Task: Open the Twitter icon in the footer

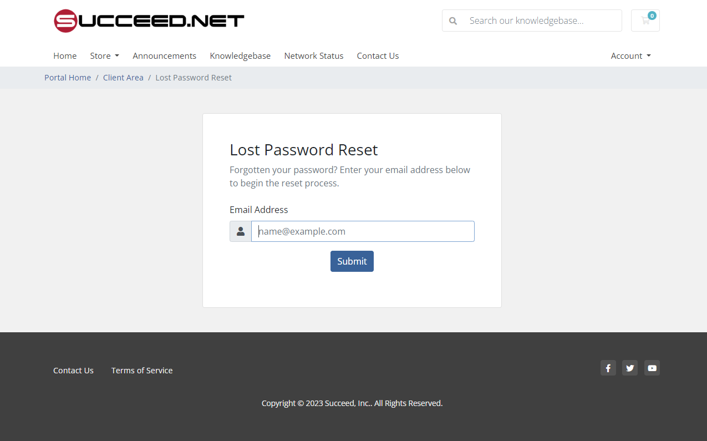Action: 630,368
